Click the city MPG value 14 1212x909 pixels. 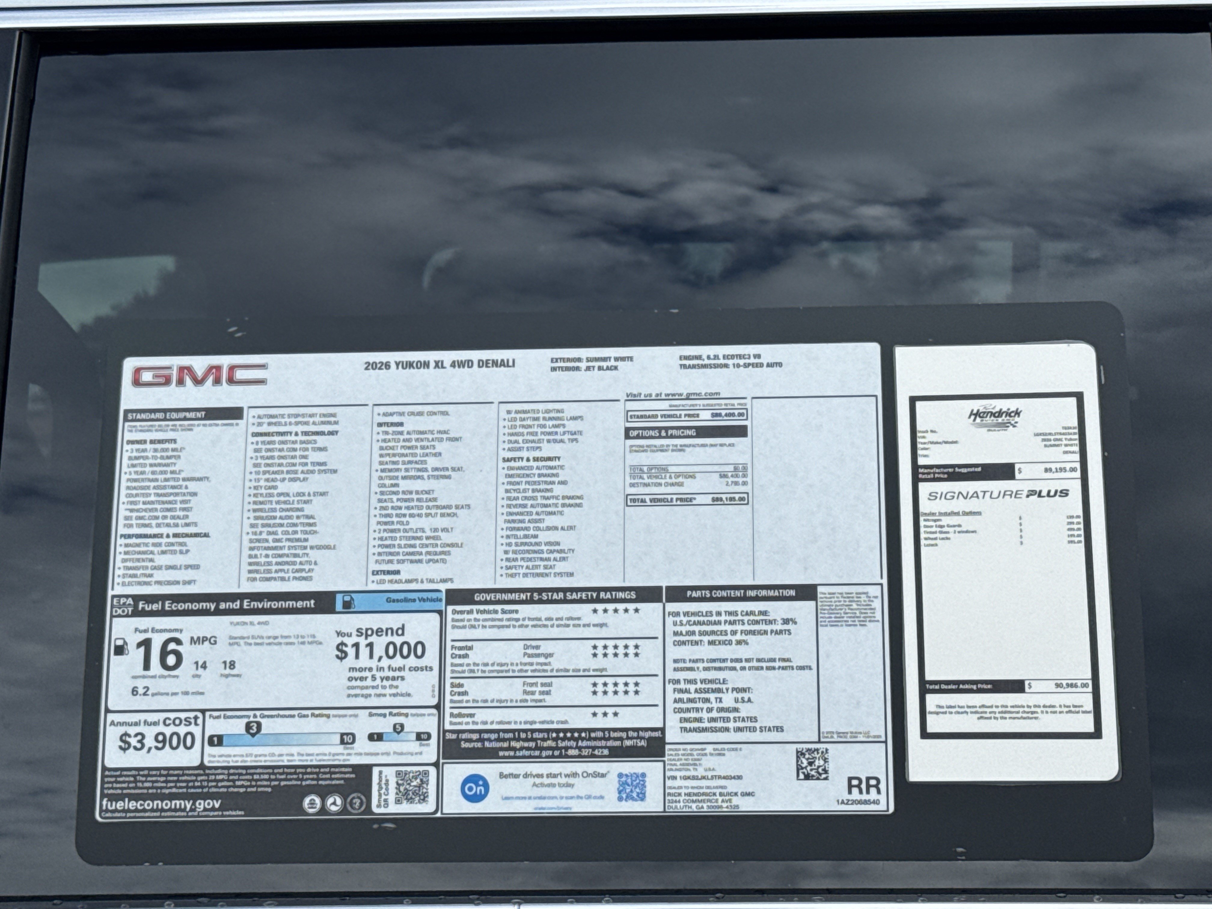click(x=200, y=666)
